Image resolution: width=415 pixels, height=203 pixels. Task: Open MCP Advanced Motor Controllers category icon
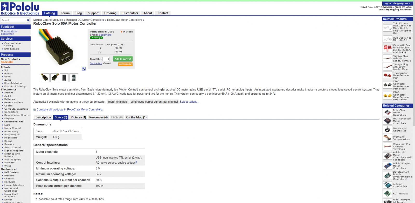pyautogui.click(x=388, y=121)
